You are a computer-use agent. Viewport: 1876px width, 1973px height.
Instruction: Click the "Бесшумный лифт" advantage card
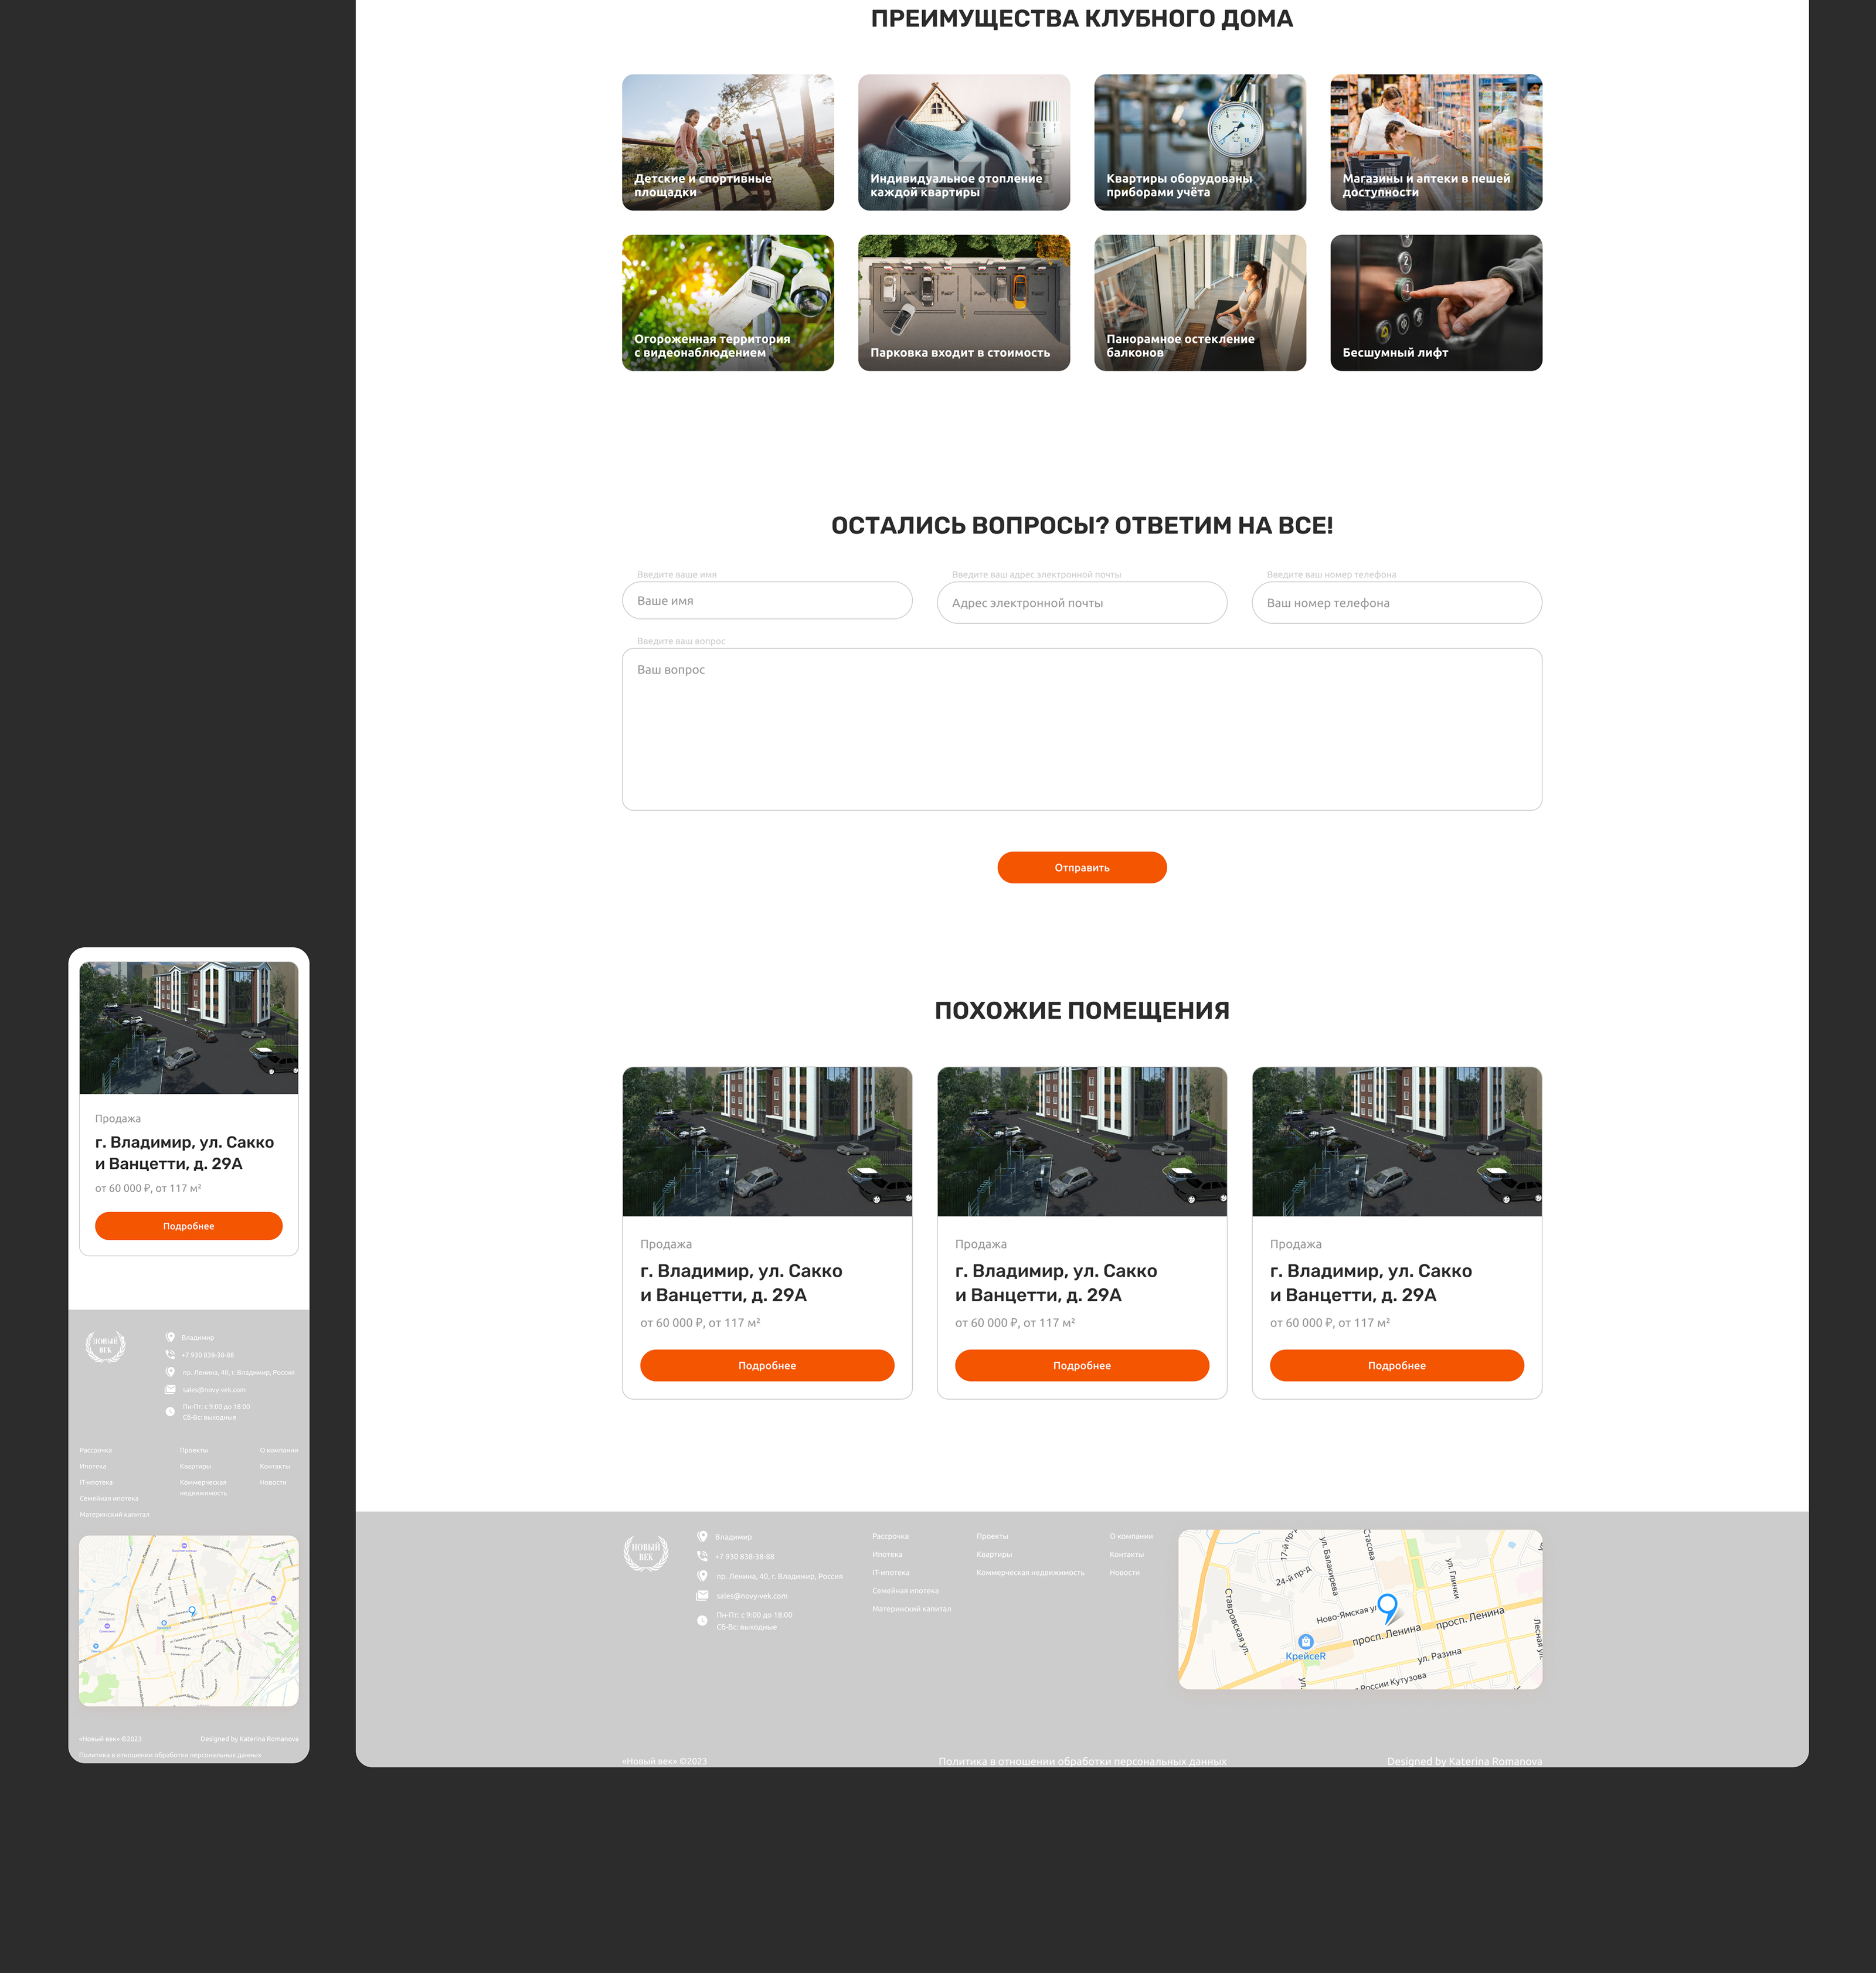[1435, 303]
